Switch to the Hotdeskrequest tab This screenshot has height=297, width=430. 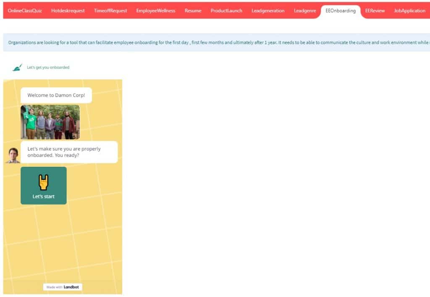68,11
